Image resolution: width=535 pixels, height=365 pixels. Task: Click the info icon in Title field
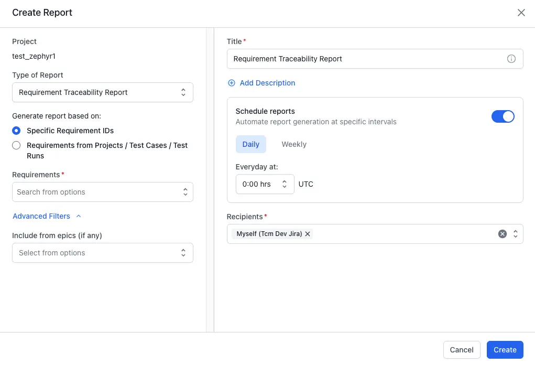pyautogui.click(x=511, y=59)
